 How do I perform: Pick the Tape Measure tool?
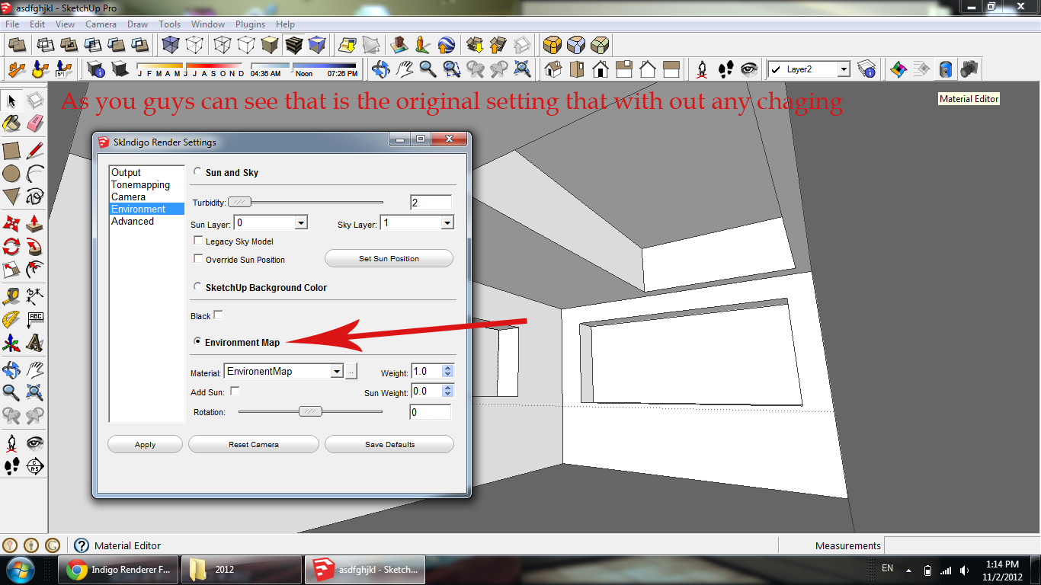click(11, 296)
